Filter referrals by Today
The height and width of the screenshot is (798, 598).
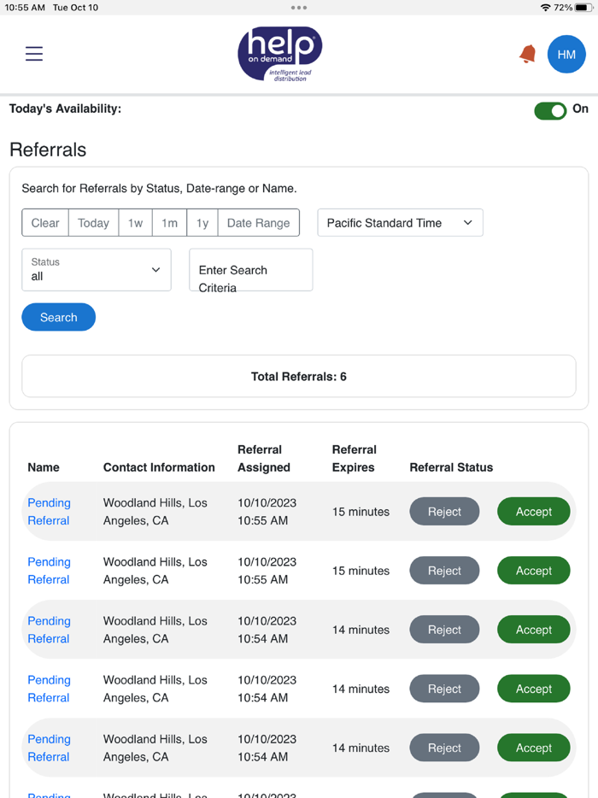(x=92, y=222)
